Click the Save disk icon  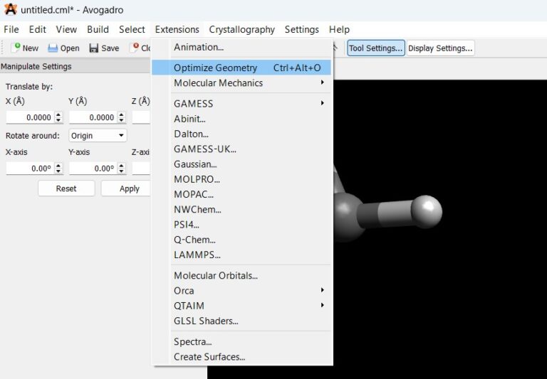tap(94, 48)
